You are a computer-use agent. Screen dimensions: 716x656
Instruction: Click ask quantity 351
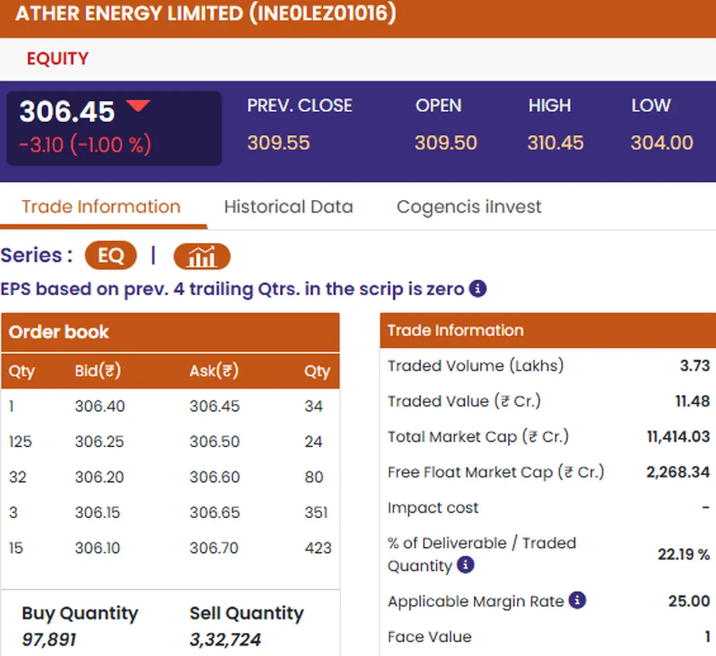[x=316, y=512]
